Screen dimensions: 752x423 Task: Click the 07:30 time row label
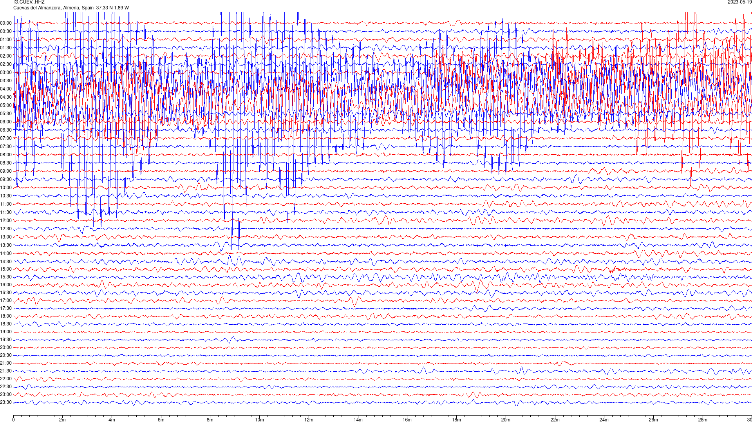[x=6, y=147]
